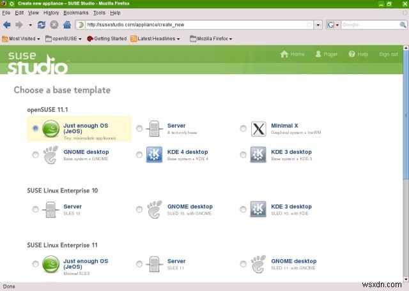Open the File menu

(6, 13)
